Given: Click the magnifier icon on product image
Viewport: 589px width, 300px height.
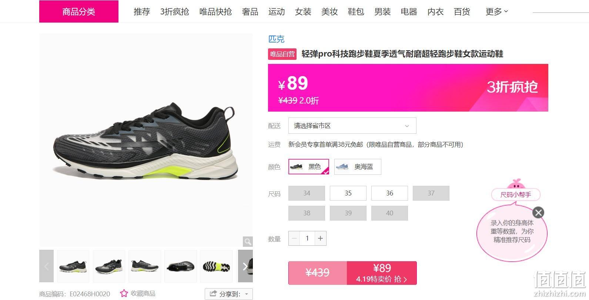Looking at the screenshot, I should pyautogui.click(x=248, y=242).
